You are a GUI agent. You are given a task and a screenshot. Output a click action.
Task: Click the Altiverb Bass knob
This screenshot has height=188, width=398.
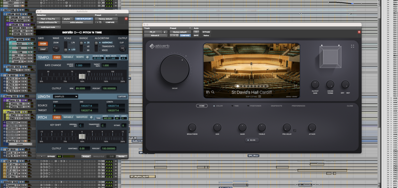(x=242, y=127)
